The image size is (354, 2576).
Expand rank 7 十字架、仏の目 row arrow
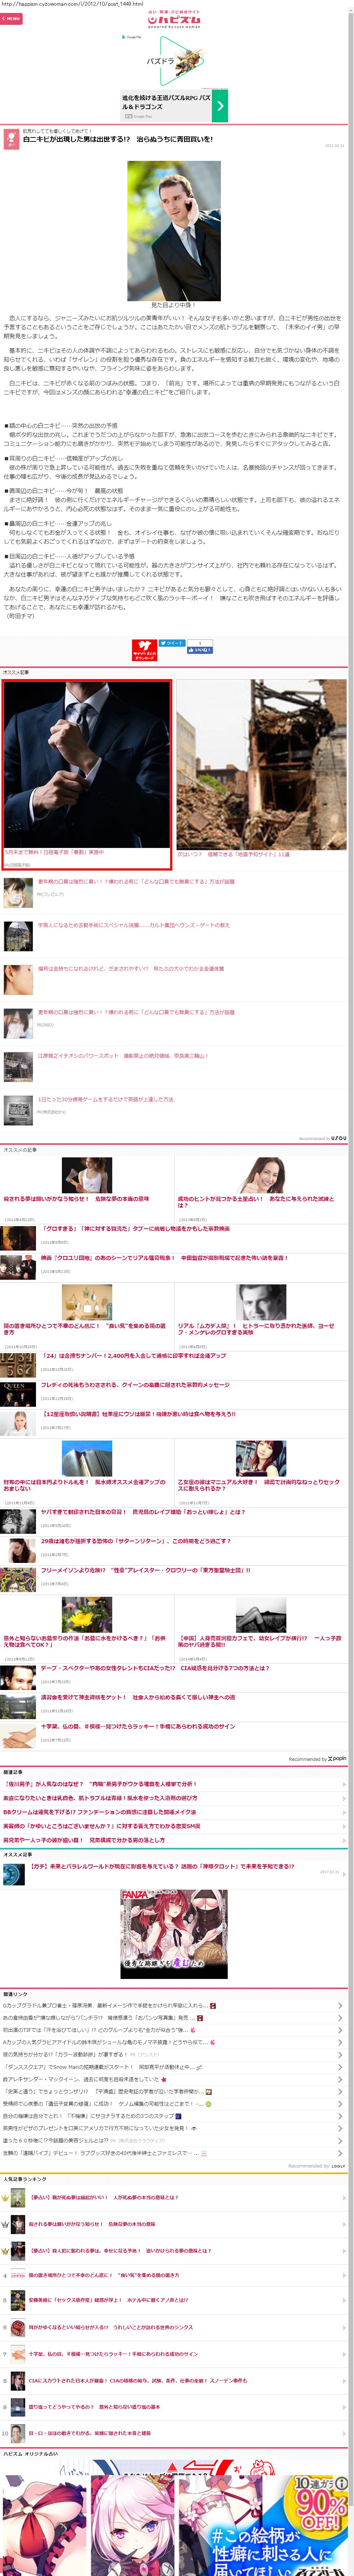pyautogui.click(x=344, y=2354)
